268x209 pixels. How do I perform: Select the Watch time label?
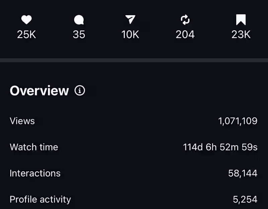click(x=34, y=147)
